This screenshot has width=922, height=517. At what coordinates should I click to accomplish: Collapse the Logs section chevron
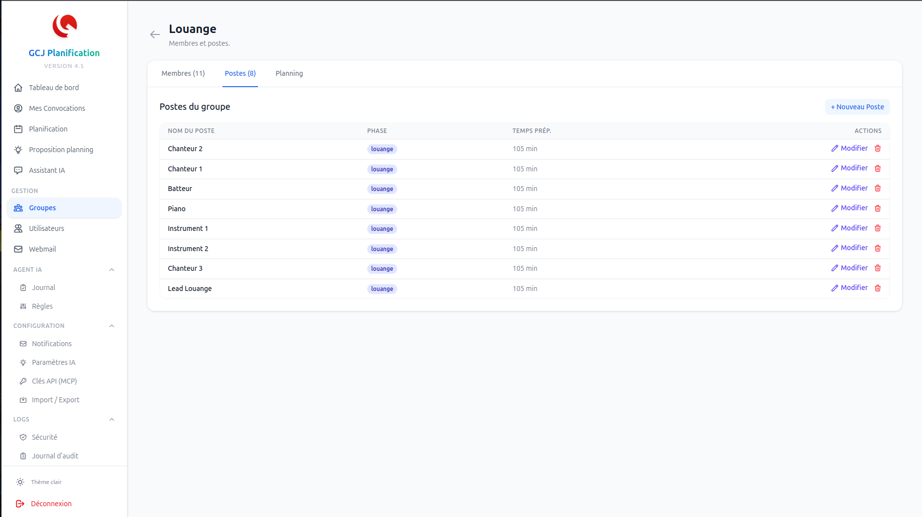[112, 420]
